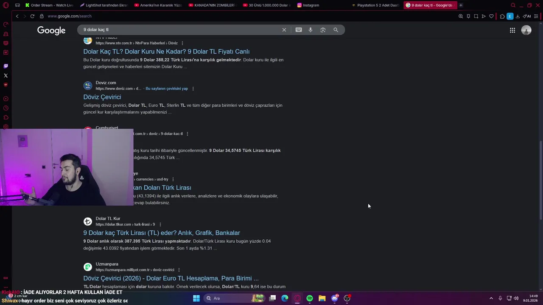Open File Explorer from the taskbar
Viewport: 543px width, 305px height.
322,298
